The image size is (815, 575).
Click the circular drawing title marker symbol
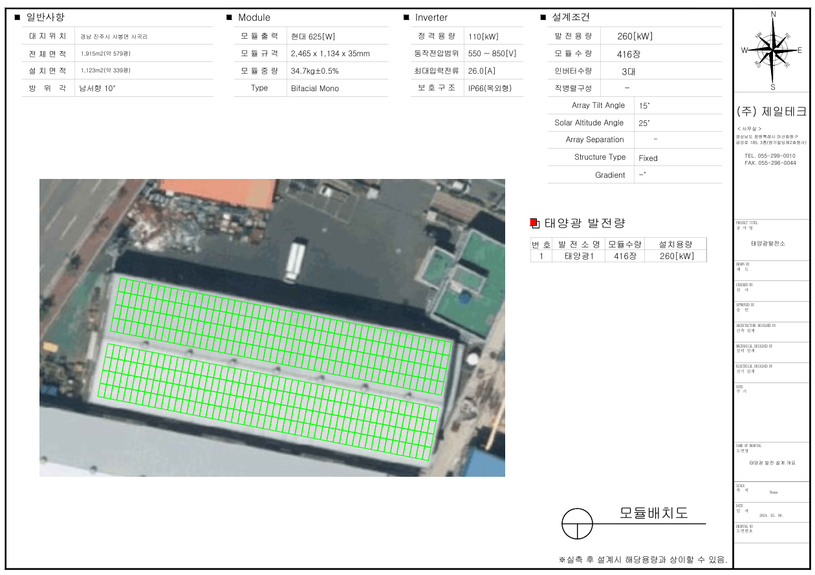tap(577, 523)
